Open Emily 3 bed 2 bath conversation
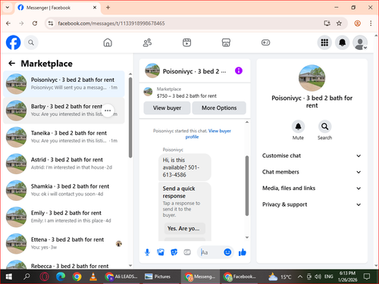 (x=64, y=217)
